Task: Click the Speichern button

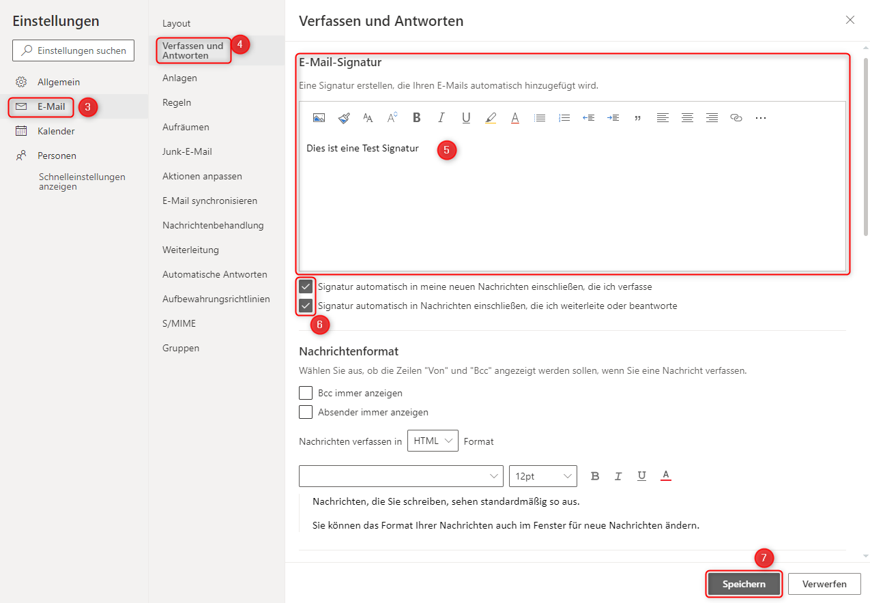Action: click(x=744, y=584)
